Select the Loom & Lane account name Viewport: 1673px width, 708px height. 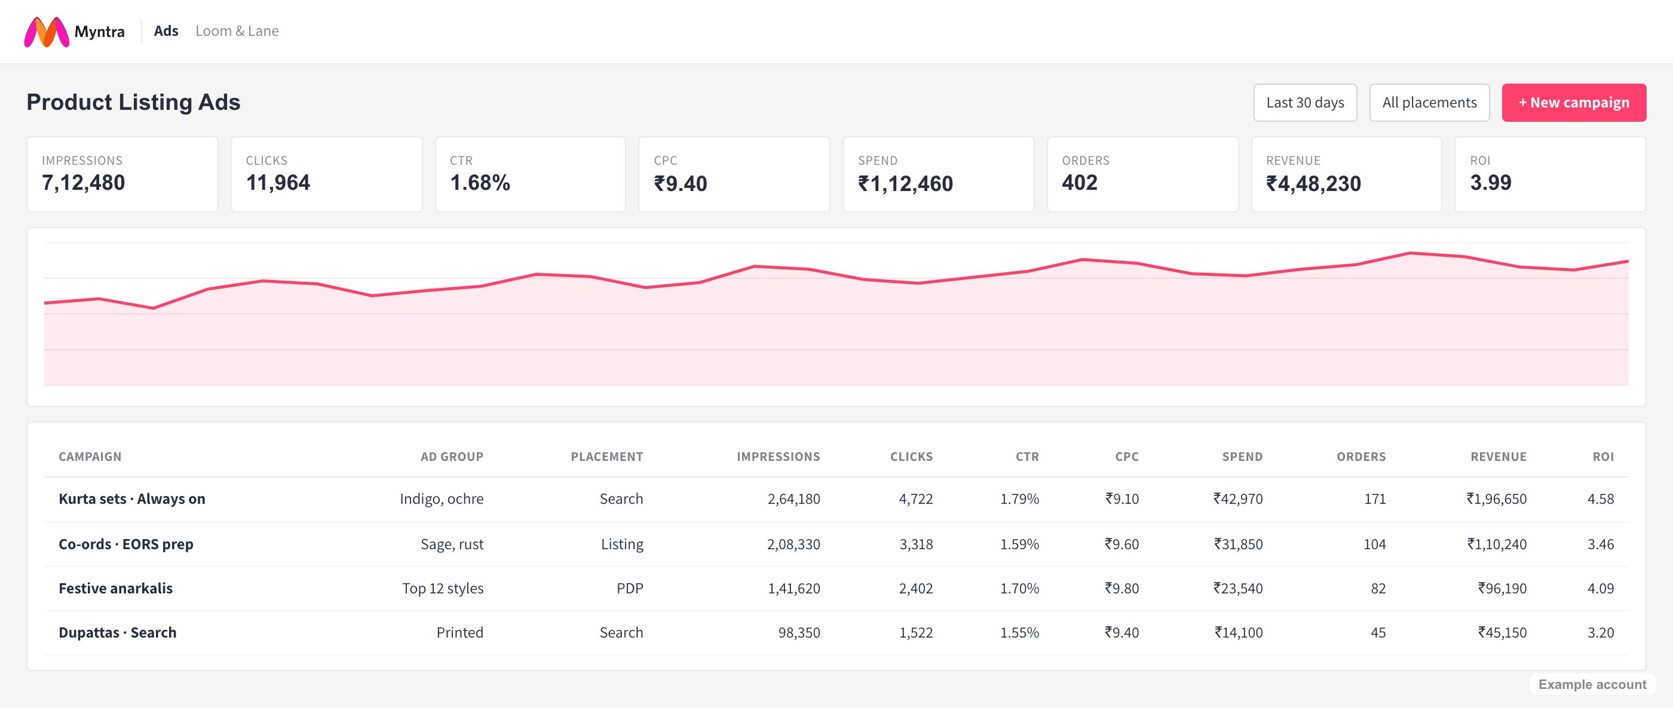click(237, 31)
